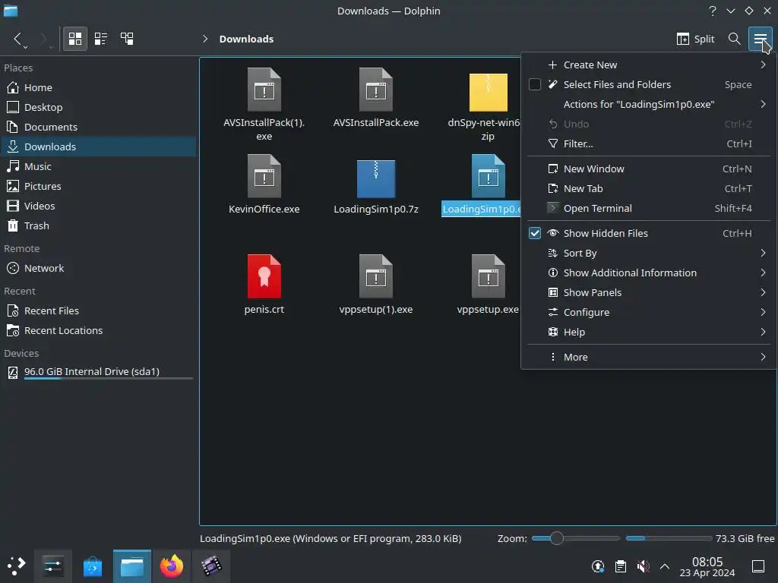Image resolution: width=778 pixels, height=583 pixels.
Task: Uncheck Show Hidden Files
Action: pyautogui.click(x=534, y=234)
